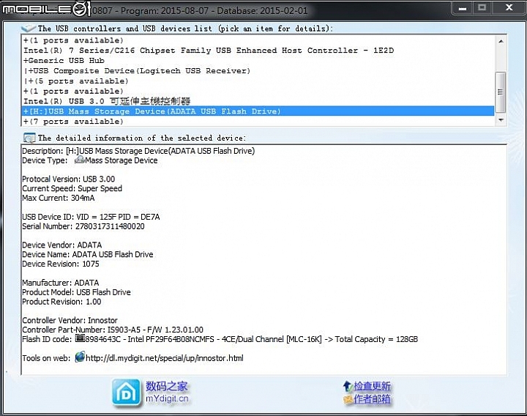Click the device list scroll up arrow
Viewport: 527px width, 416px height.
click(501, 41)
